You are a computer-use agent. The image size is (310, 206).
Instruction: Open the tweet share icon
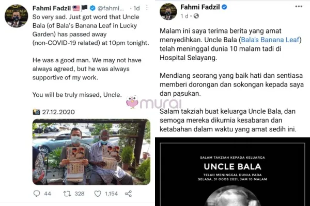[128, 194]
